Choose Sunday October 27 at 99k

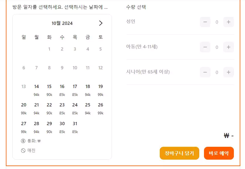click(x=24, y=127)
